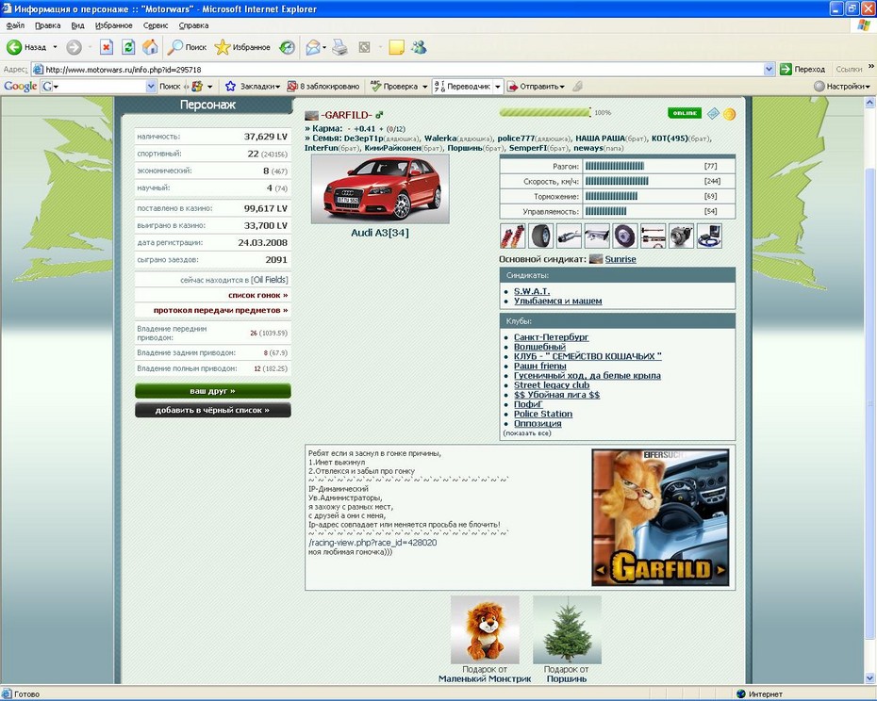
Task: Click the blue diamond icon beside ONLINE badge
Action: pos(713,113)
